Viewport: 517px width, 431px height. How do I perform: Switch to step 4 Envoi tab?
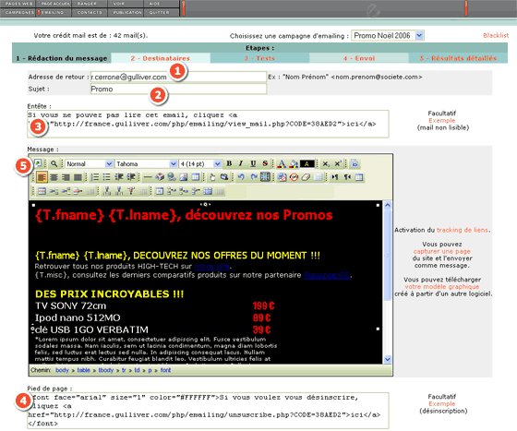click(x=359, y=58)
